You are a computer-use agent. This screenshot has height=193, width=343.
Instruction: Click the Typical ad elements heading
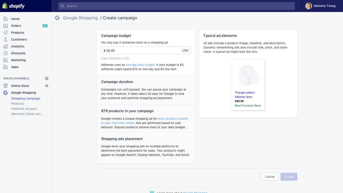pyautogui.click(x=220, y=36)
